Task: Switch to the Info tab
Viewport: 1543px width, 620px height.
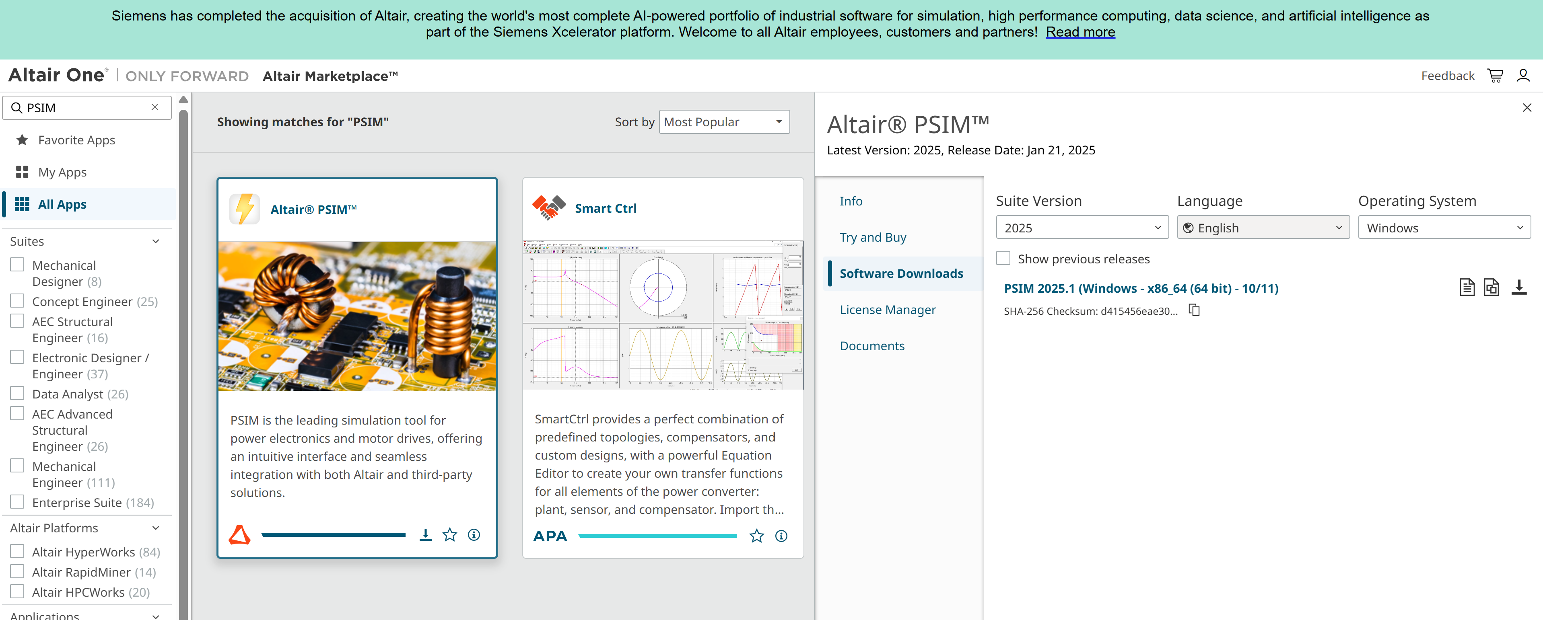Action: pos(851,201)
